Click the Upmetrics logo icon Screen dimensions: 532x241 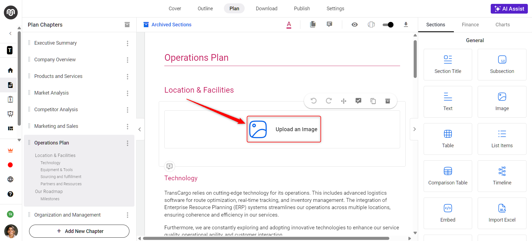pos(11,12)
